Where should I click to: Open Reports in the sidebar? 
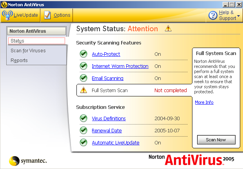pyautogui.click(x=19, y=60)
